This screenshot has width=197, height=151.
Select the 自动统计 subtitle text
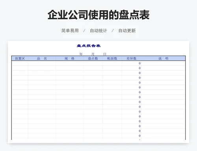98,31
